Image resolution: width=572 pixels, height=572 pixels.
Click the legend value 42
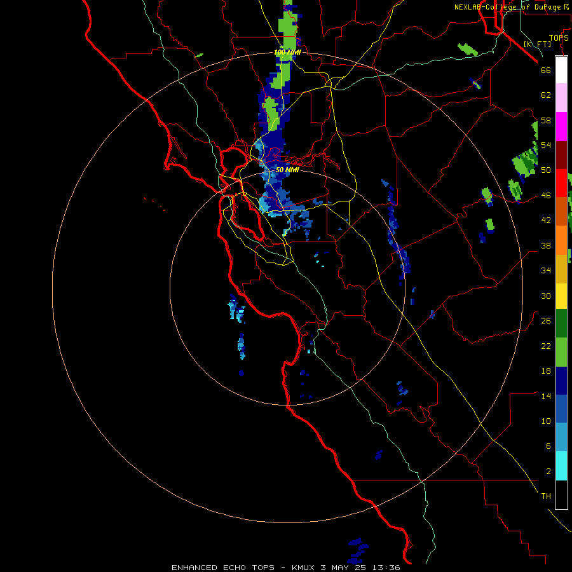(546, 221)
